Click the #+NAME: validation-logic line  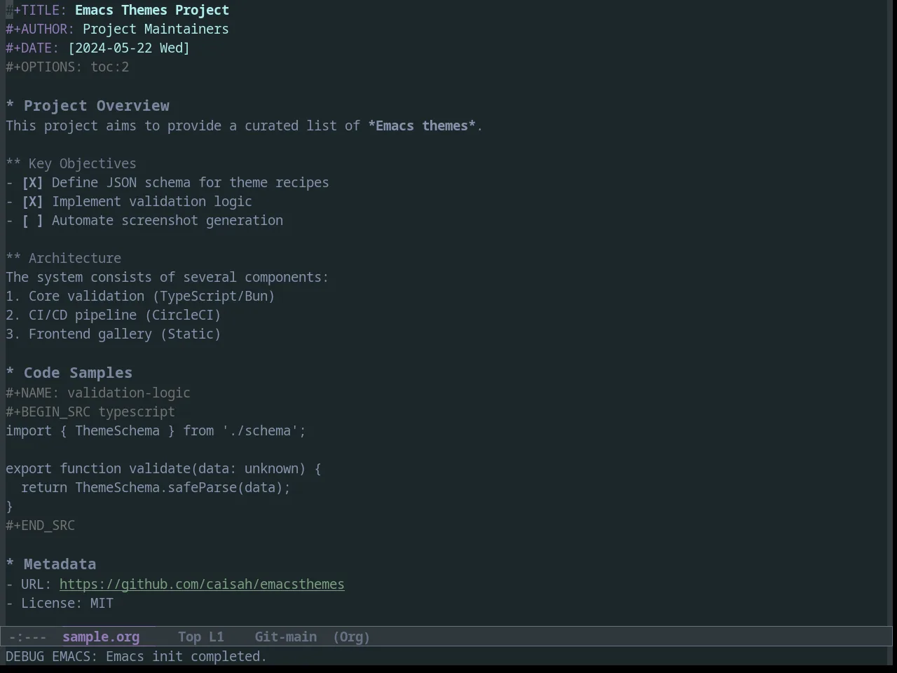(98, 393)
